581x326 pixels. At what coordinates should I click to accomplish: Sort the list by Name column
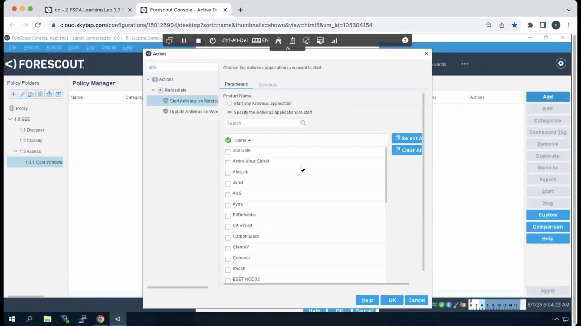tap(242, 140)
